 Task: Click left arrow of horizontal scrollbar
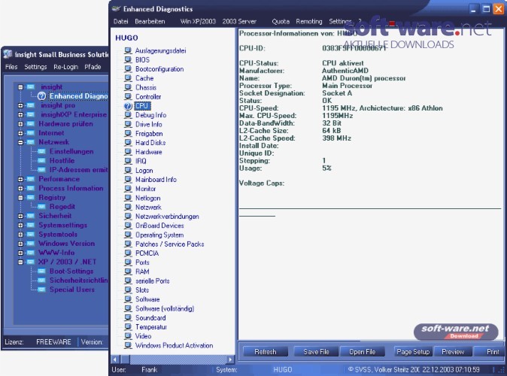(115, 359)
